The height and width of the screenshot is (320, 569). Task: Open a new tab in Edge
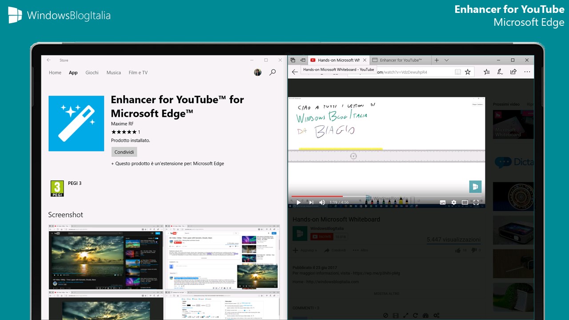(437, 60)
